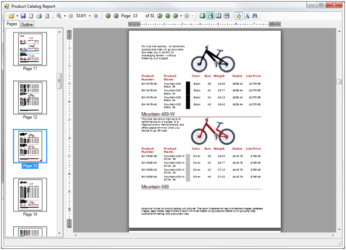Expand the zoom percentage dropdown
Image resolution: width=346 pixels, height=250 pixels.
coord(90,16)
